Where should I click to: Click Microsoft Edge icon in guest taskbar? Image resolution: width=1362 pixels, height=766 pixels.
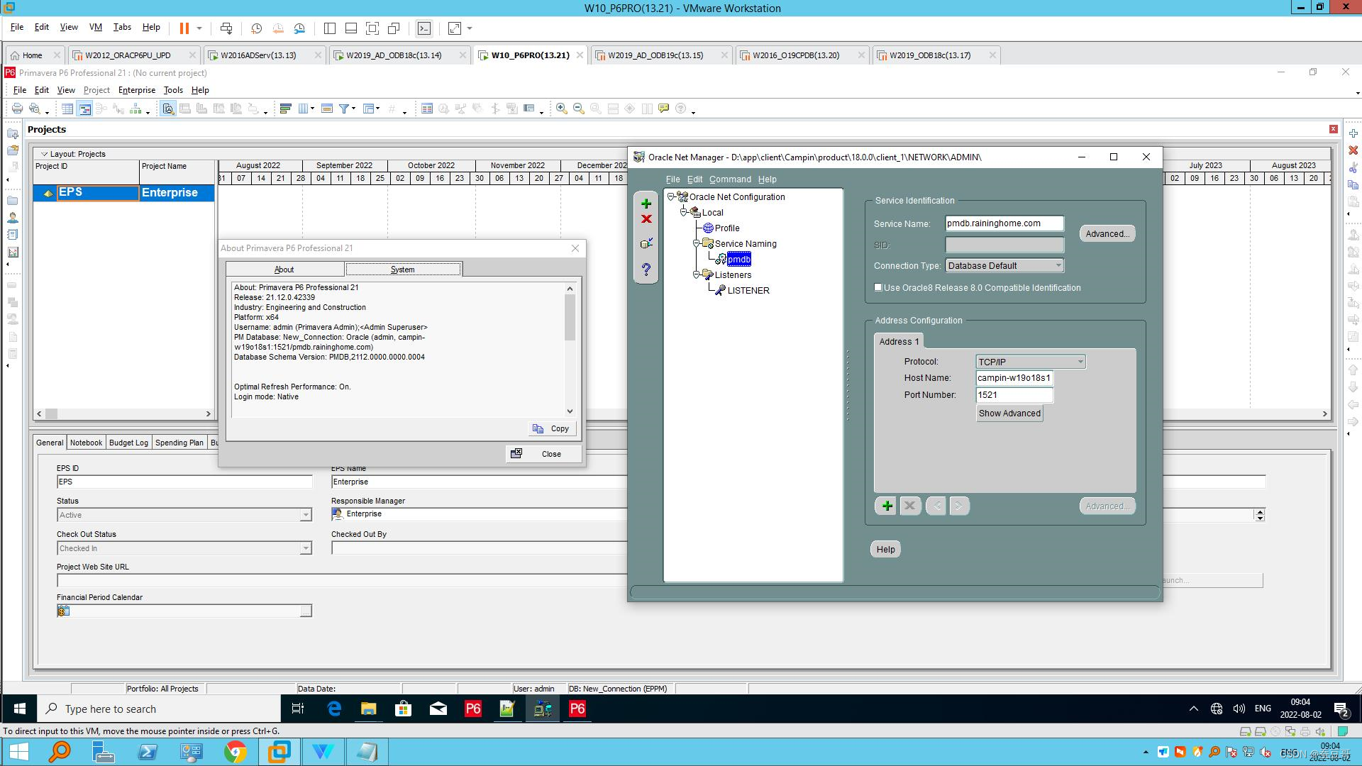[x=334, y=709]
